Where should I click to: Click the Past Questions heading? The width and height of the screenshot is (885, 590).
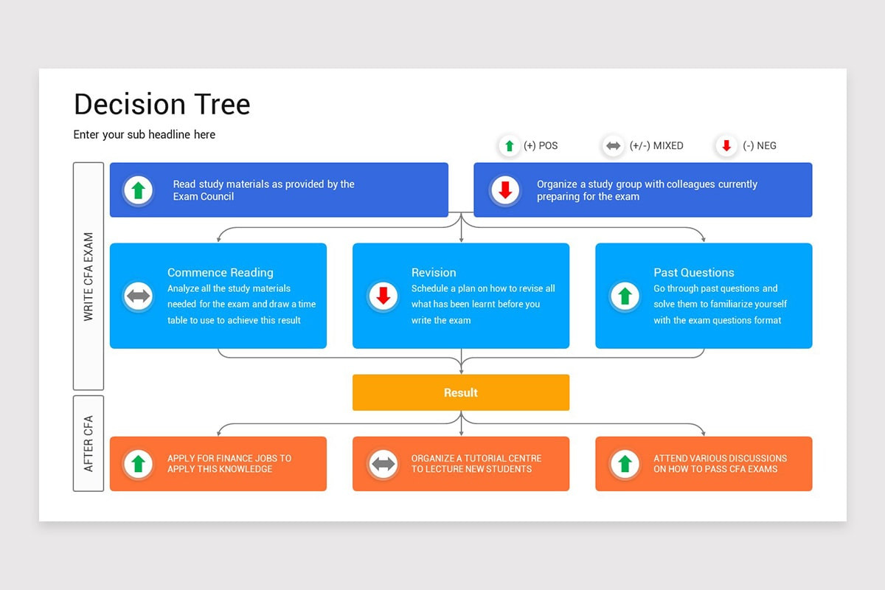[693, 272]
